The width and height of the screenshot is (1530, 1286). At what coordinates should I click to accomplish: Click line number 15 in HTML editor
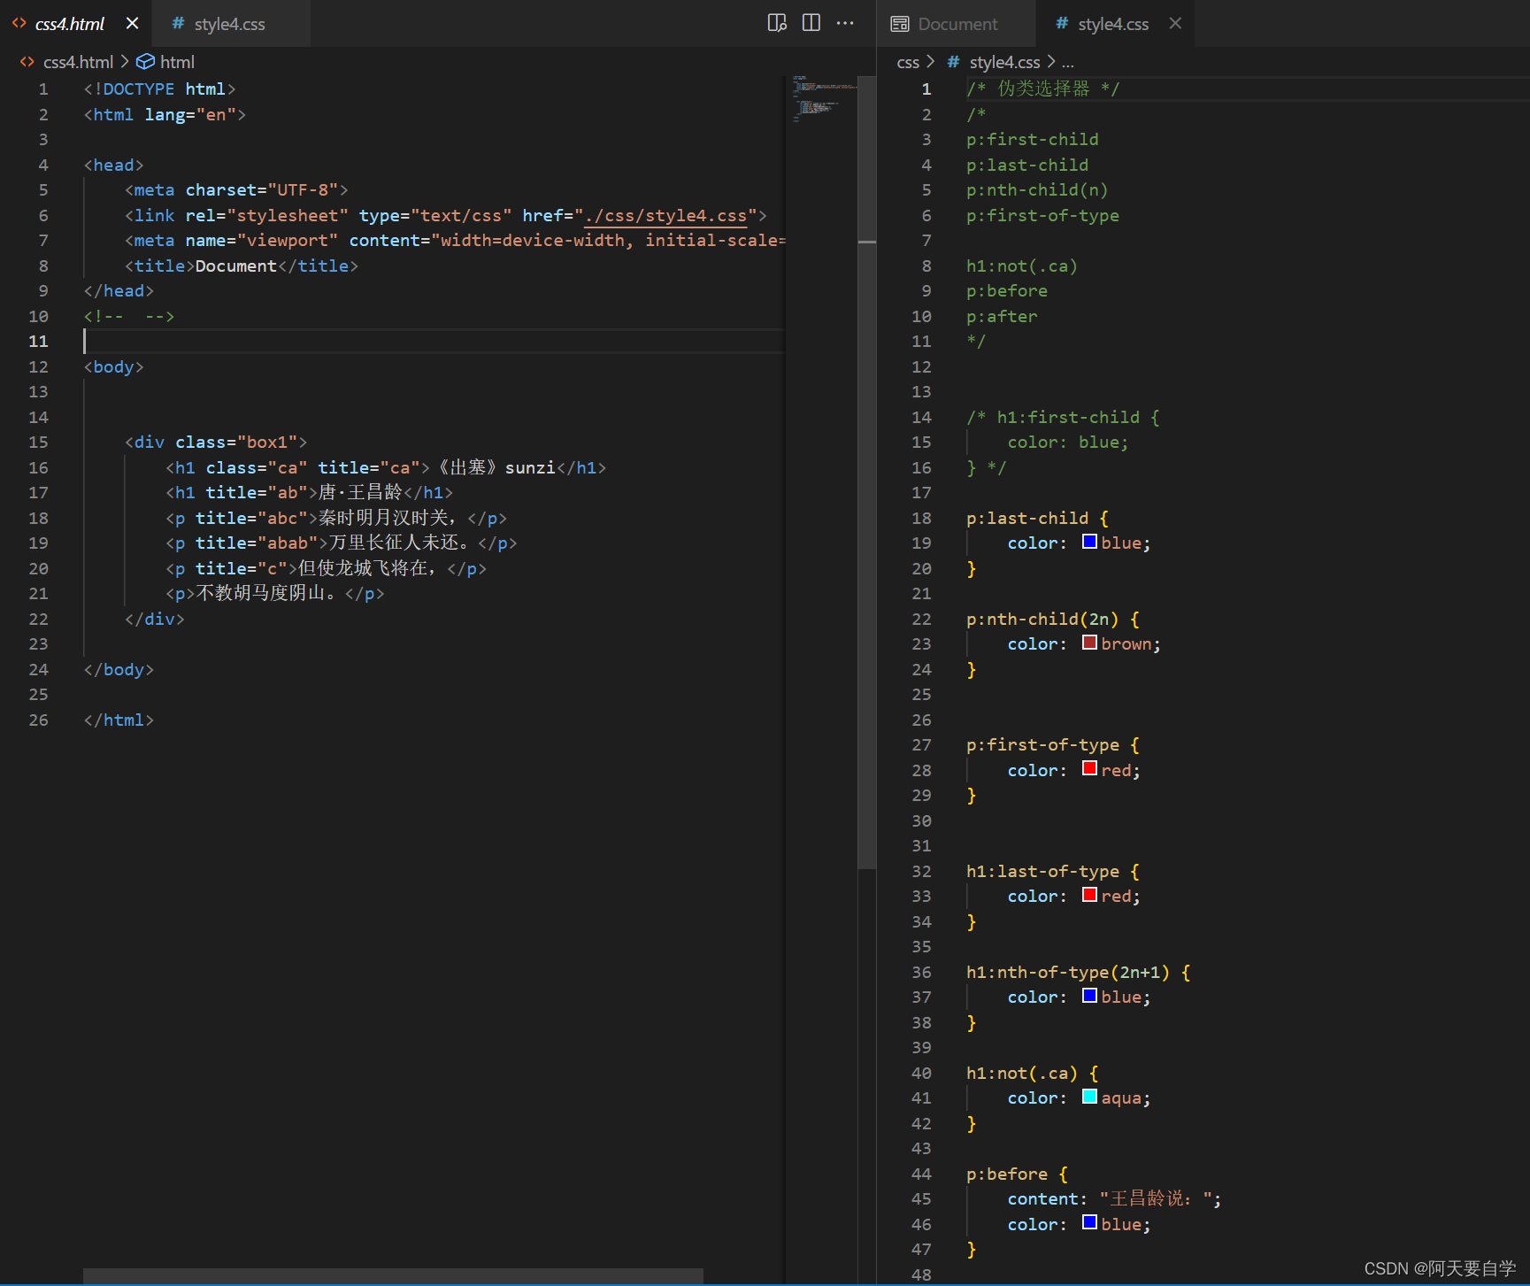point(38,442)
